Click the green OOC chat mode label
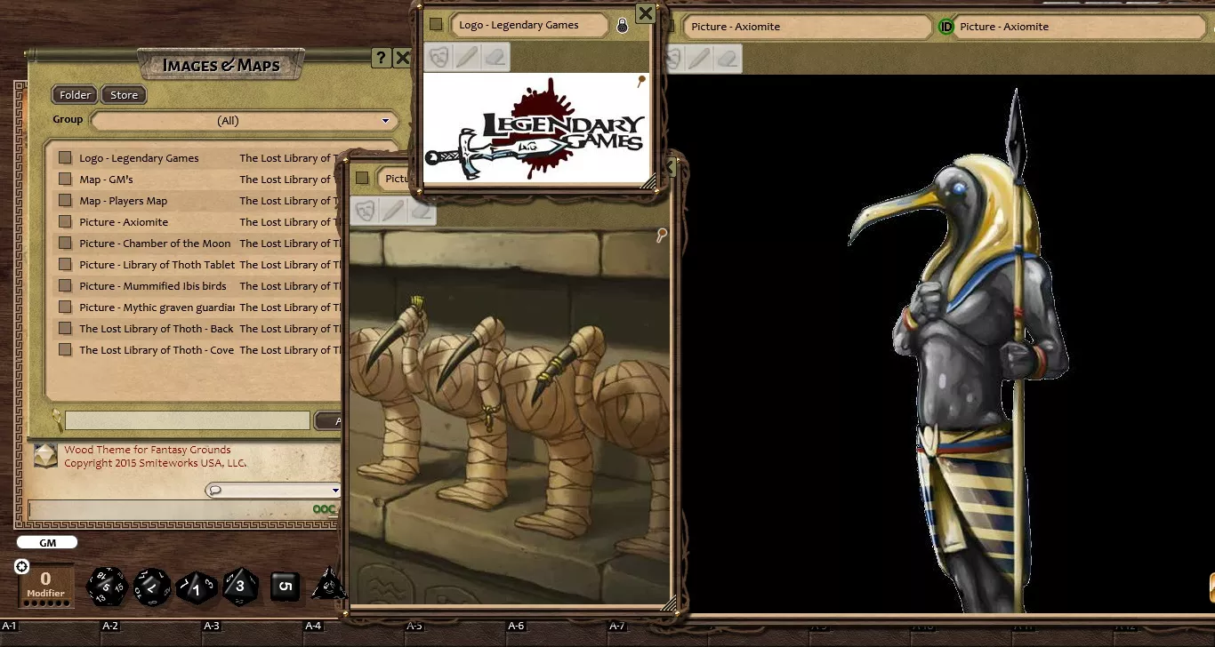This screenshot has height=647, width=1215. click(325, 510)
